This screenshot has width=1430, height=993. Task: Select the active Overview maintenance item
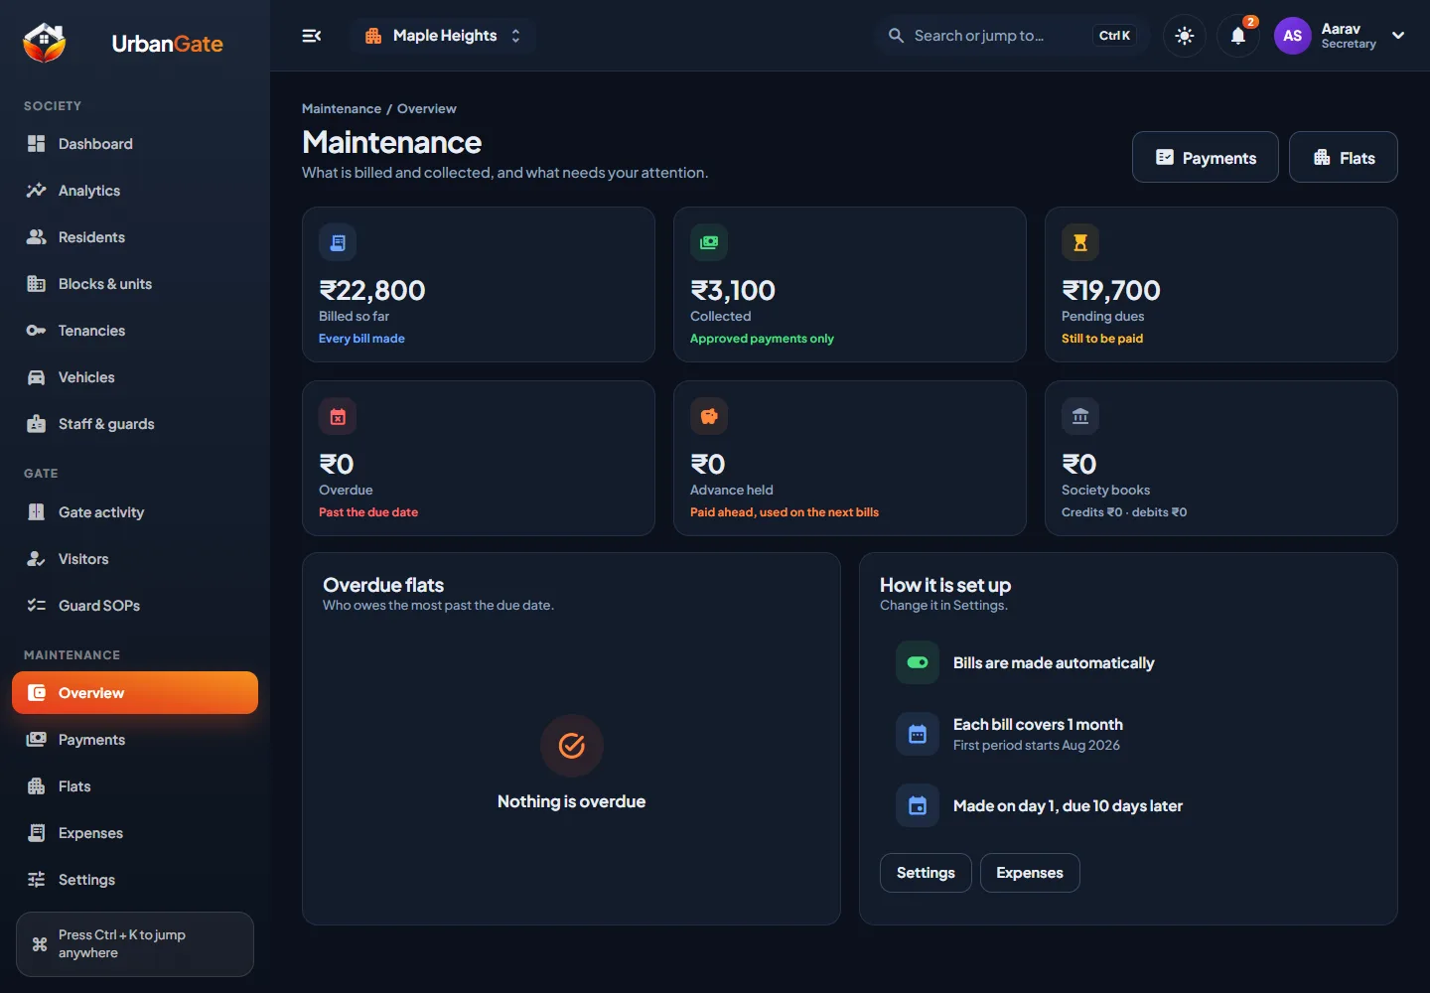pos(135,693)
